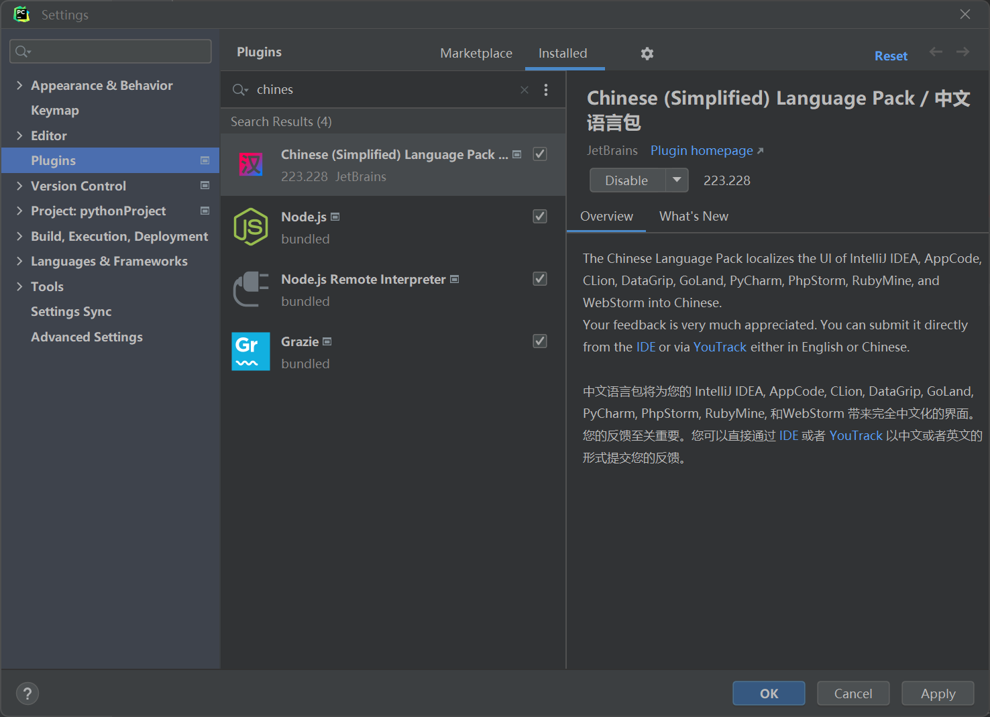Expand the Tools settings node

tap(19, 286)
